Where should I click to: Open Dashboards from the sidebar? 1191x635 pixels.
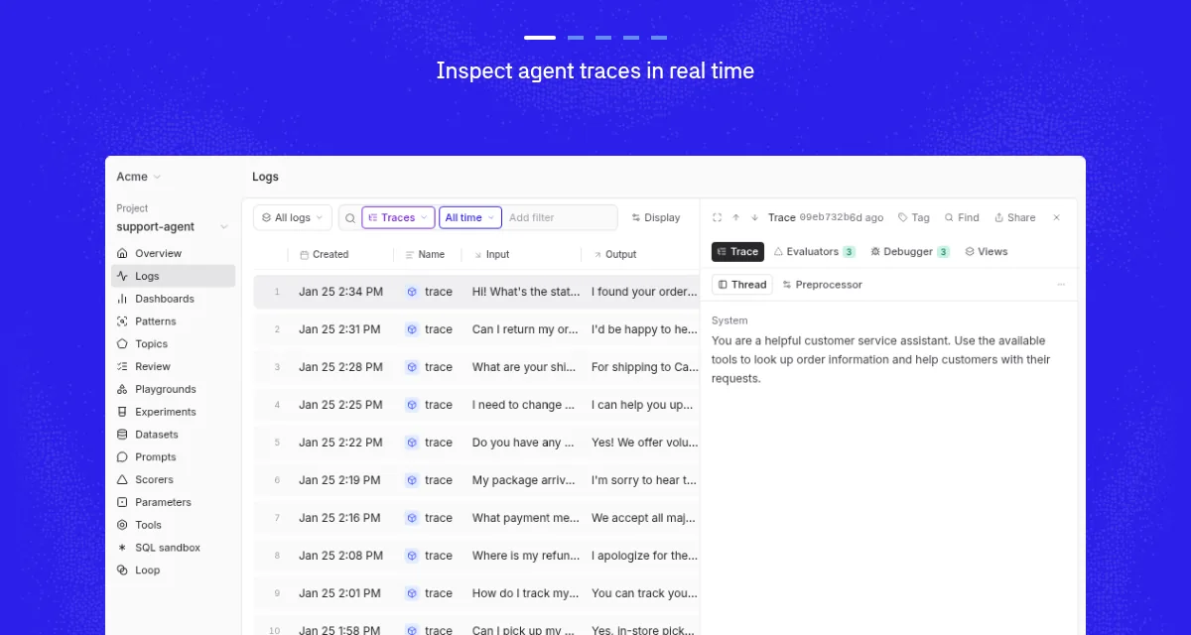click(x=165, y=299)
